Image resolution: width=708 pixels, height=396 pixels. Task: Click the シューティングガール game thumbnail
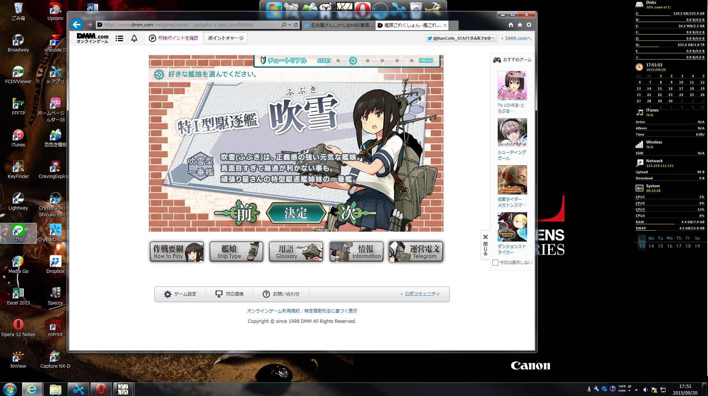(x=512, y=132)
